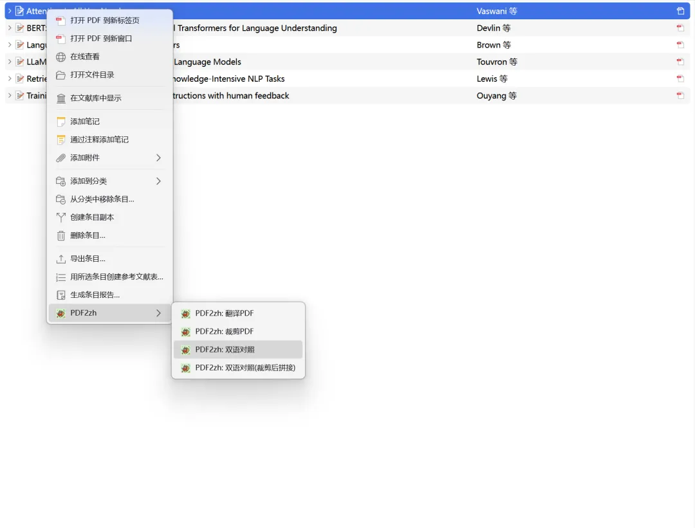This screenshot has height=528, width=695.
Task: Expand the 添加附件 submenu arrow
Action: [x=158, y=158]
